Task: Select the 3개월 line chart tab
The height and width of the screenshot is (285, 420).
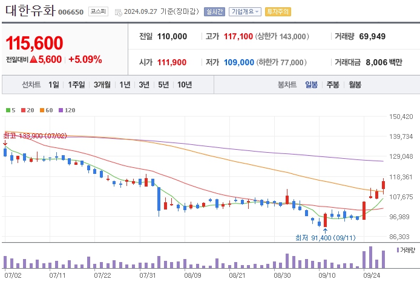Action: (x=102, y=85)
